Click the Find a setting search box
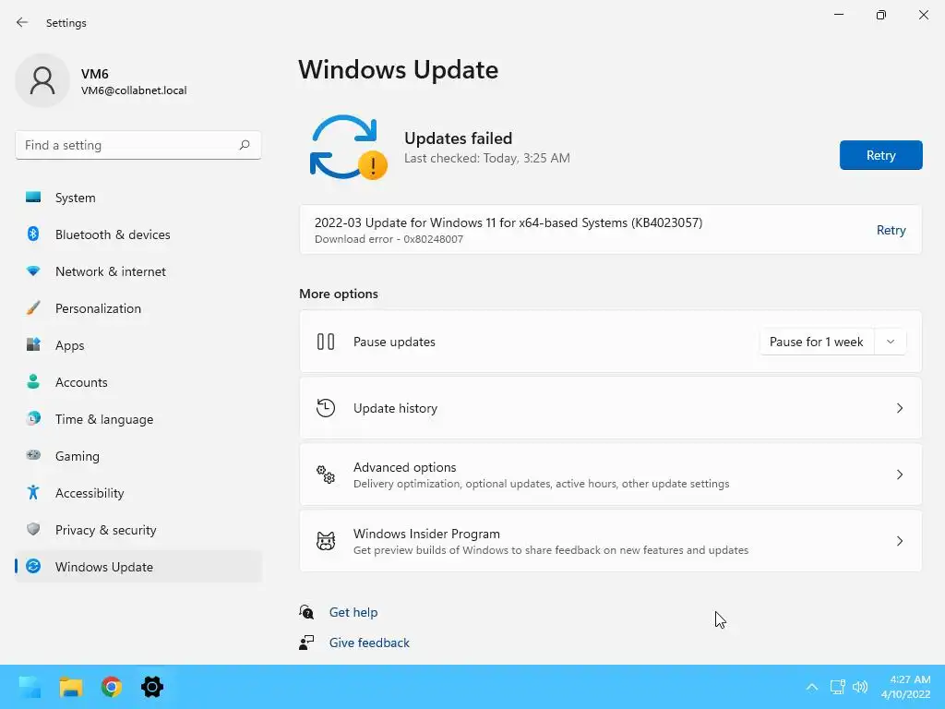The height and width of the screenshot is (709, 945). point(138,145)
